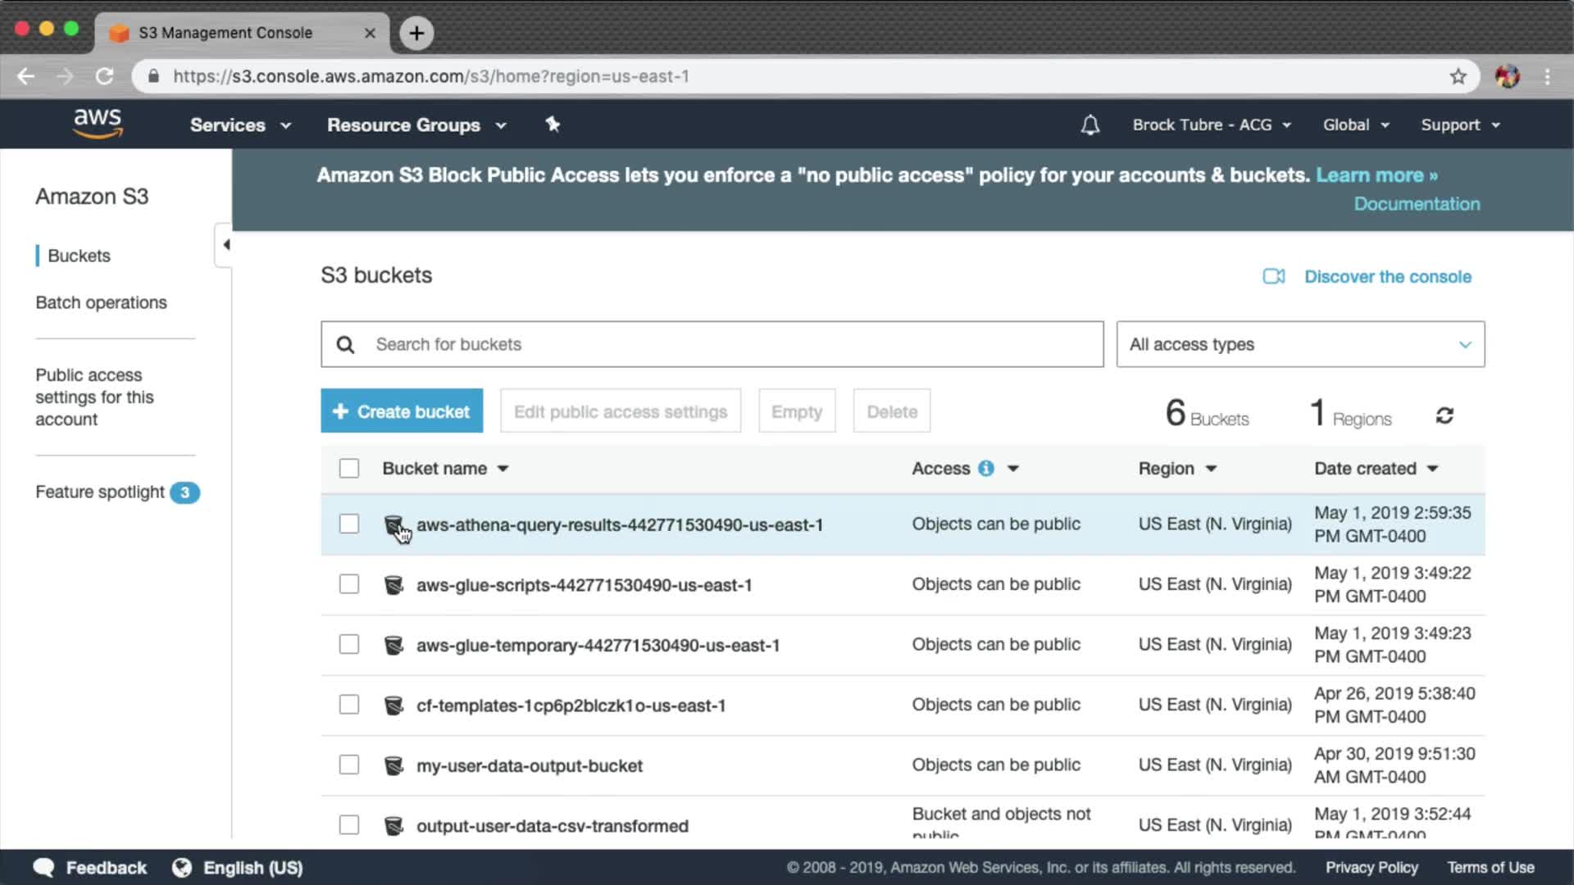The width and height of the screenshot is (1574, 885).
Task: Click the pin shortcuts icon in navbar
Action: click(x=553, y=125)
